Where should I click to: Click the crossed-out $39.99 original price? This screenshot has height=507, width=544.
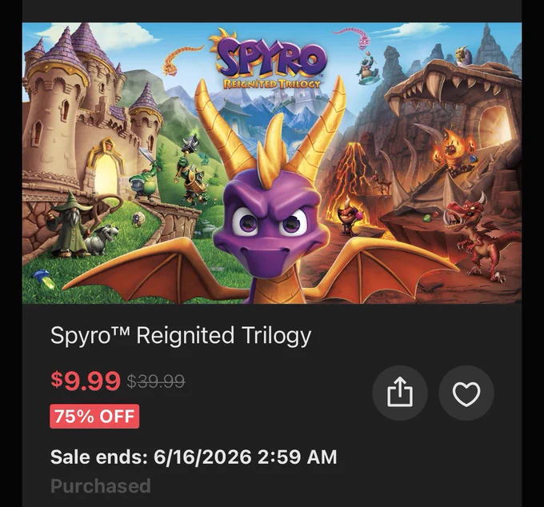pos(156,381)
